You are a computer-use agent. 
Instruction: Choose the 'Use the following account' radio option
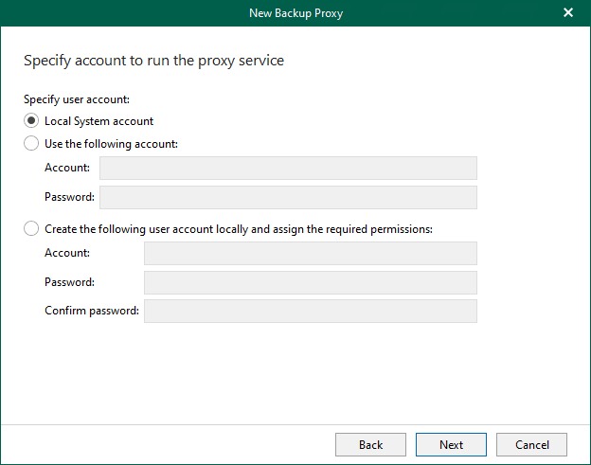[x=31, y=144]
